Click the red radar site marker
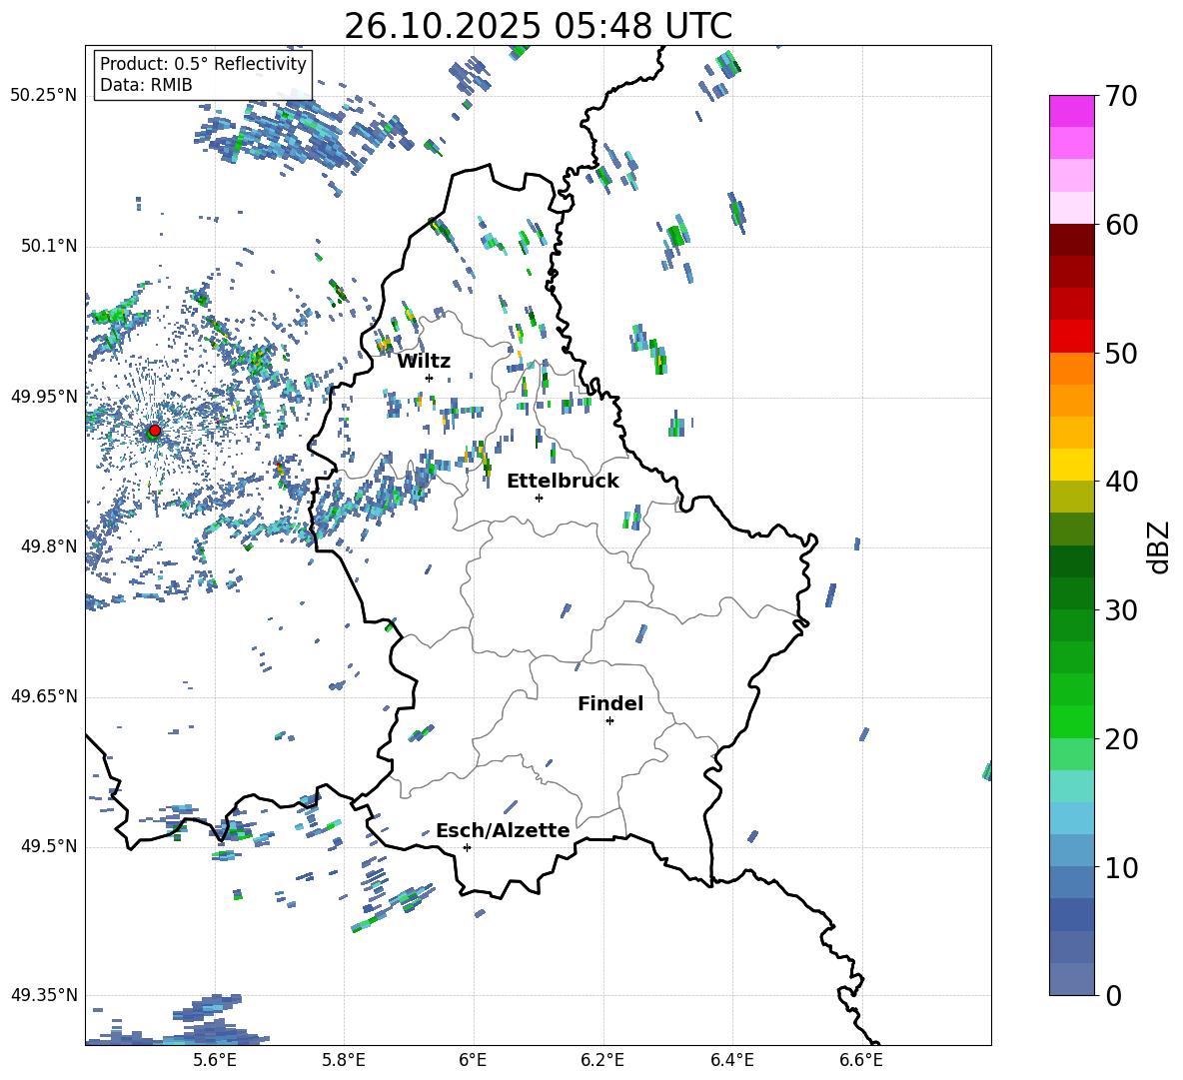The image size is (1183, 1080). 154,431
